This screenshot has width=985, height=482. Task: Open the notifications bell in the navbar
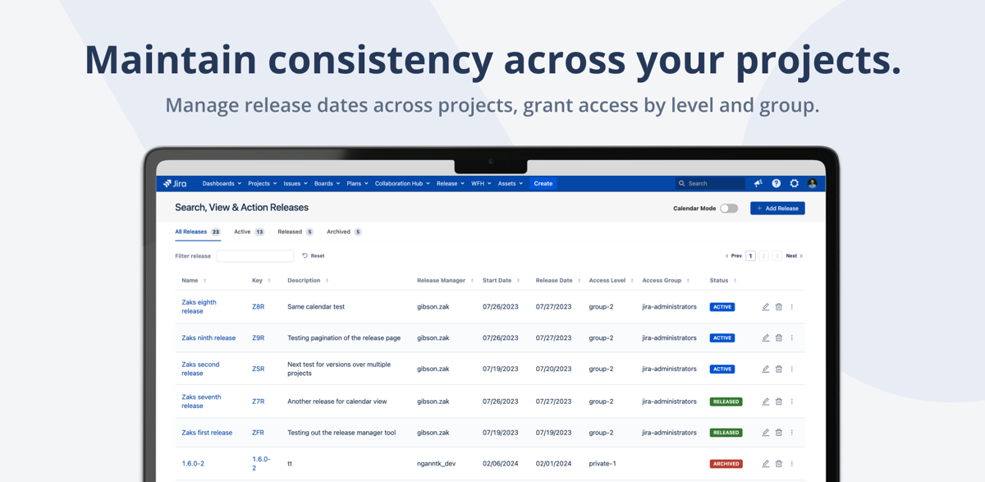pos(758,183)
